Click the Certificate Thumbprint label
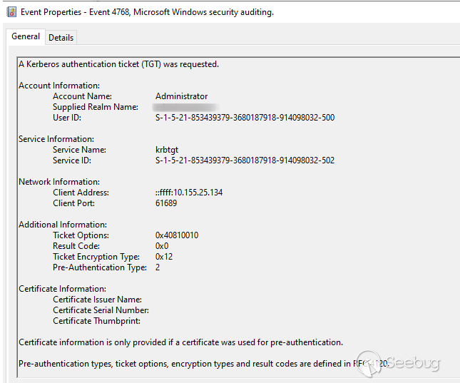The image size is (460, 383). pos(96,321)
